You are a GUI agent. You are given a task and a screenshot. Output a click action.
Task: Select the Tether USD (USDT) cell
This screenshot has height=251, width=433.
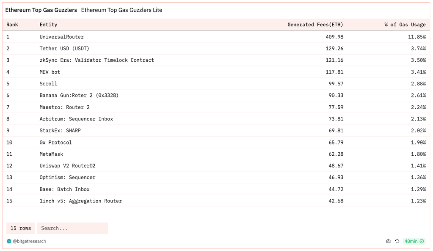64,49
